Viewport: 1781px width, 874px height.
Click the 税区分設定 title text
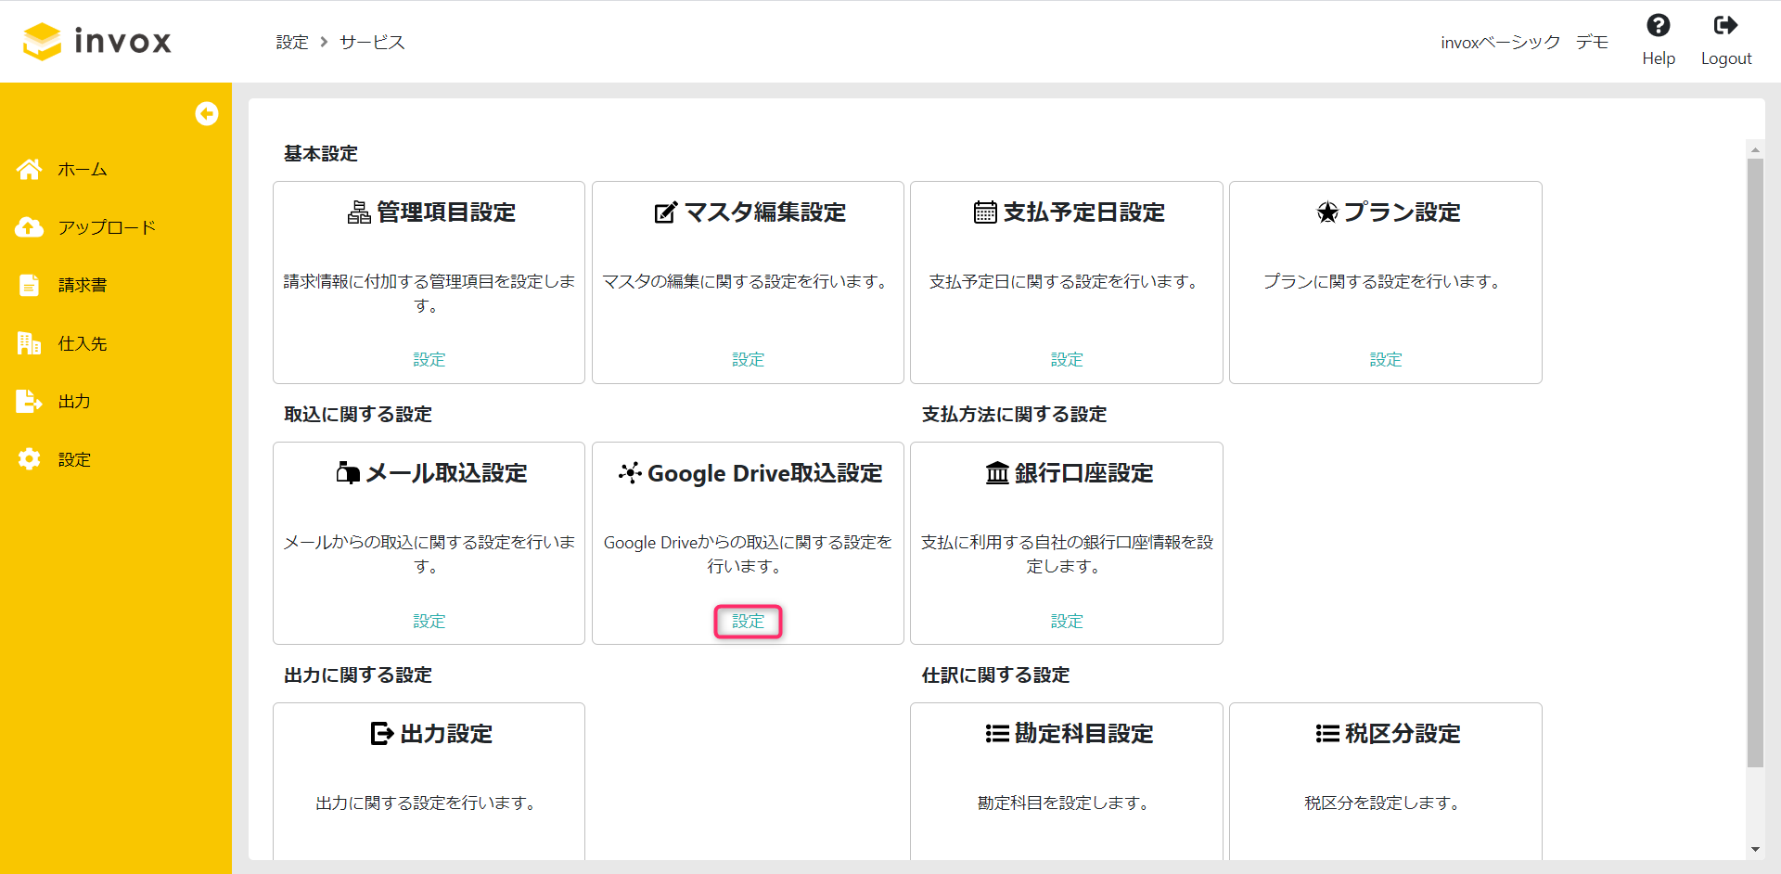pyautogui.click(x=1403, y=734)
